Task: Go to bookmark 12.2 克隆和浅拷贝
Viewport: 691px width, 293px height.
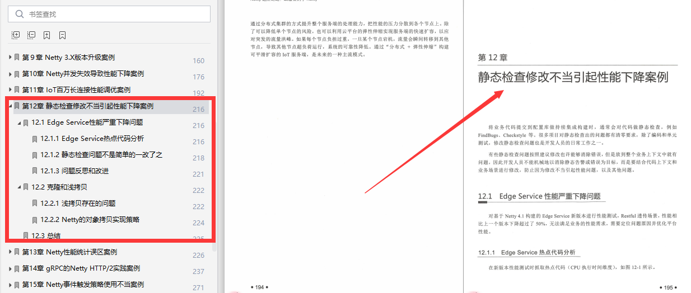Action: (59, 187)
